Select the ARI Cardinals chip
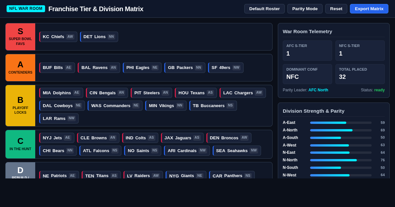 click(187, 150)
